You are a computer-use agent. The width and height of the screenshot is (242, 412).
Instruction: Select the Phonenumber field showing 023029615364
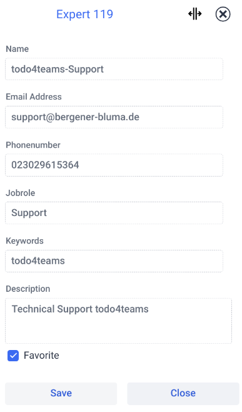(x=114, y=165)
